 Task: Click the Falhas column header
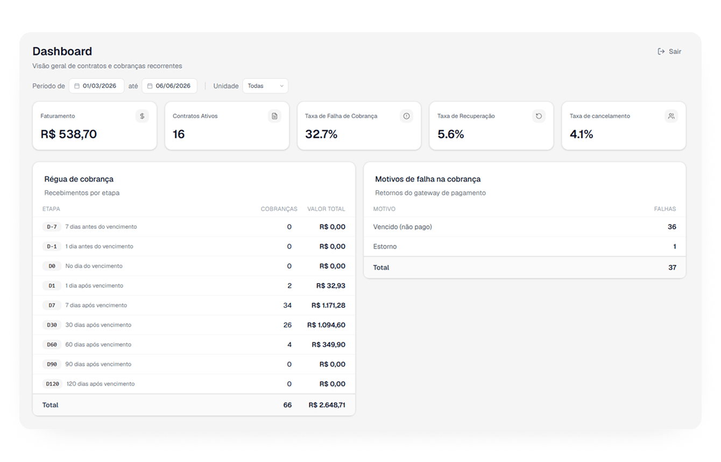click(x=665, y=209)
